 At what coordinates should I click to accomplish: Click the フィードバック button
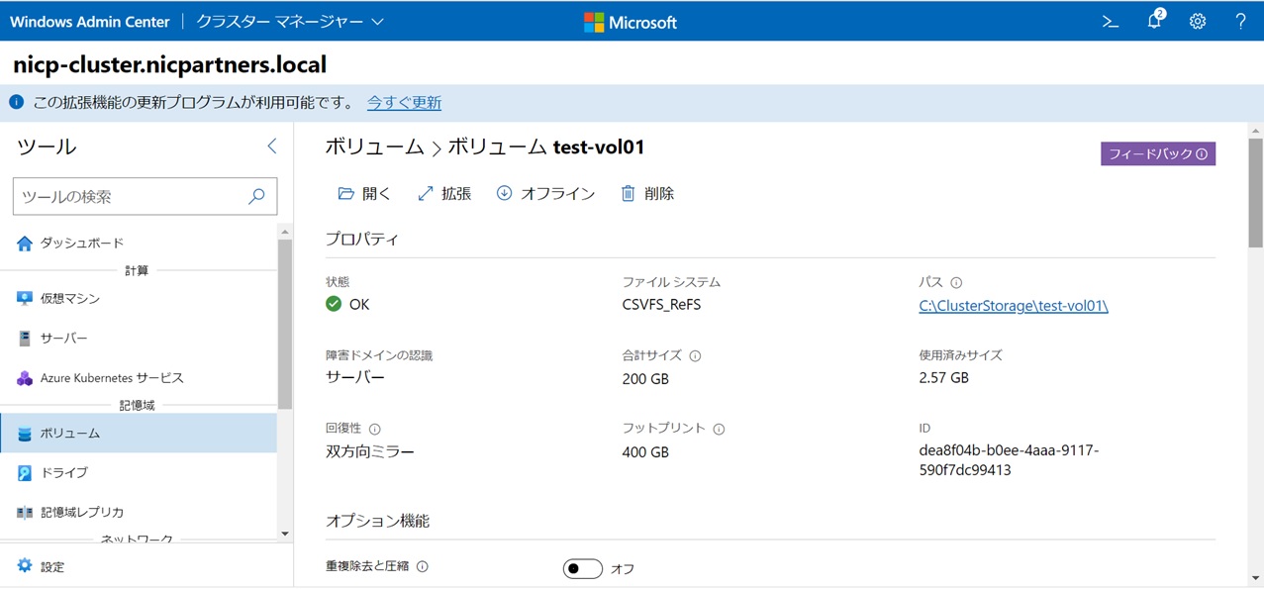(1157, 153)
